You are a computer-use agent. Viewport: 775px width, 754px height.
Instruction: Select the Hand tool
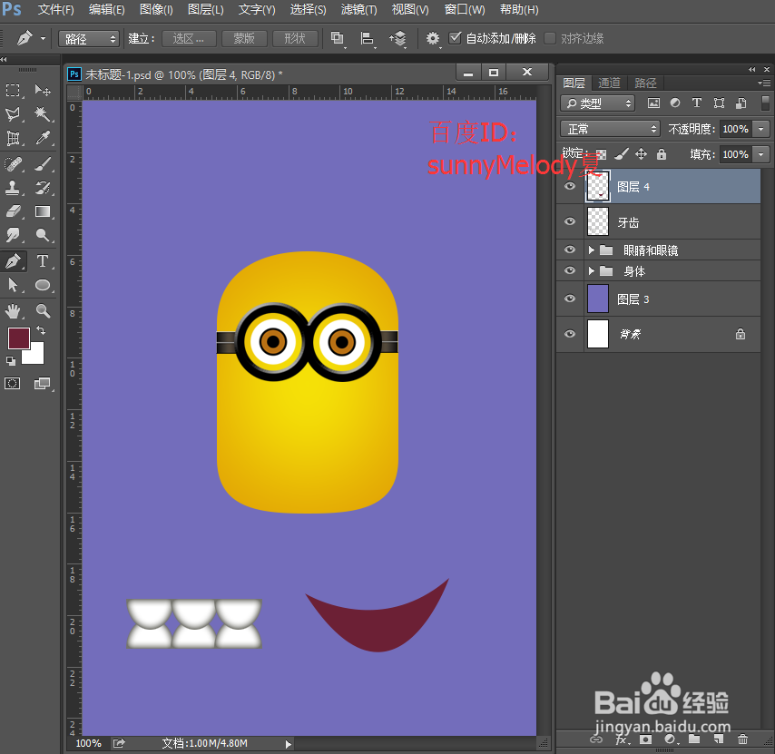pos(13,311)
